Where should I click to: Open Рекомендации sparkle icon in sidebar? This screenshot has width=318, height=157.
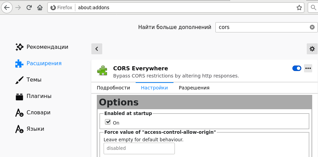point(19,47)
